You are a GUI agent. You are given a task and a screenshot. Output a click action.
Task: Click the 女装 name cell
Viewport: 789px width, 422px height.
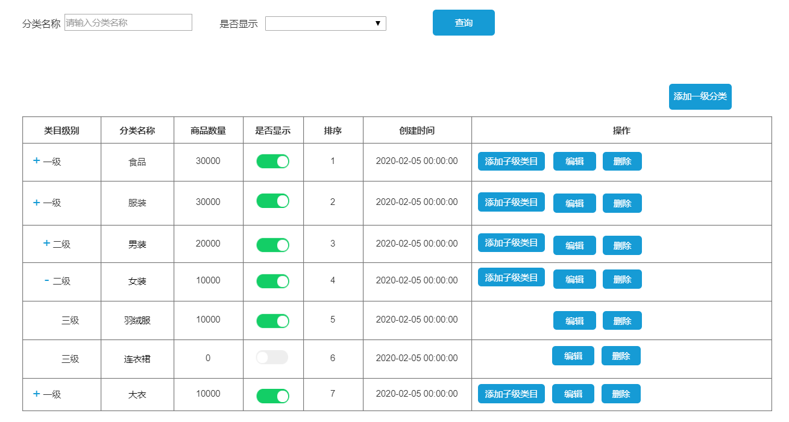[x=137, y=281]
